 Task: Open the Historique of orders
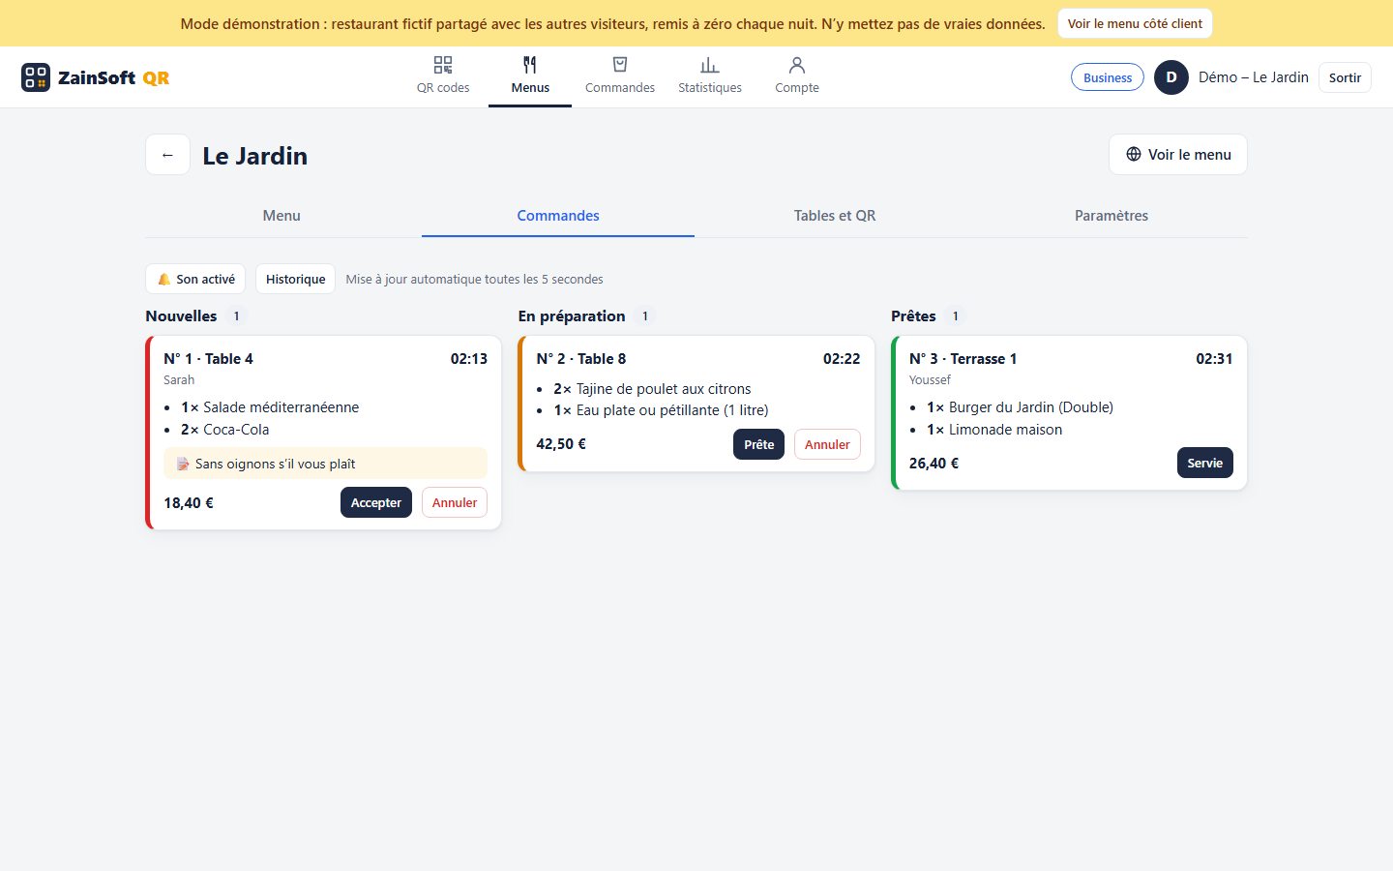[x=295, y=279]
